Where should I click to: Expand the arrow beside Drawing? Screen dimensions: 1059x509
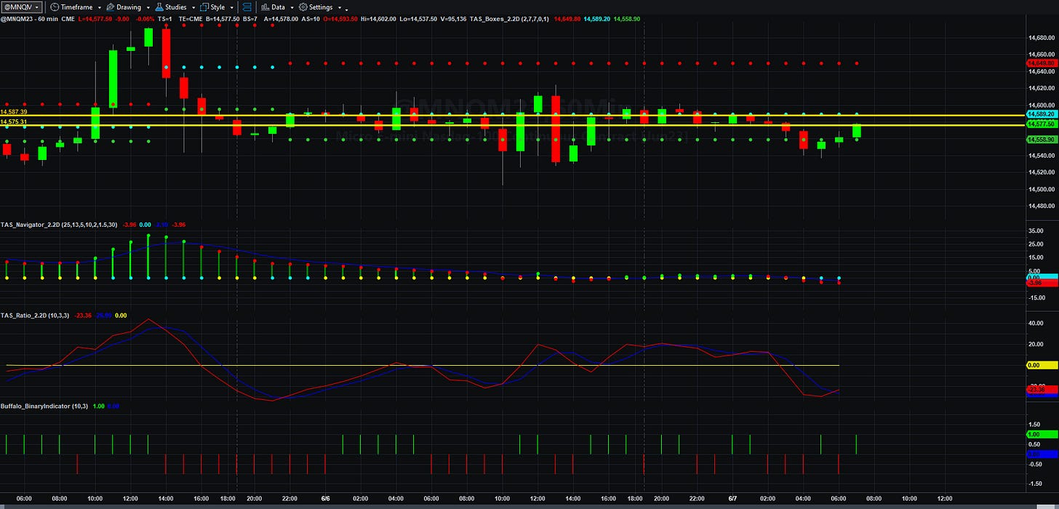[148, 7]
